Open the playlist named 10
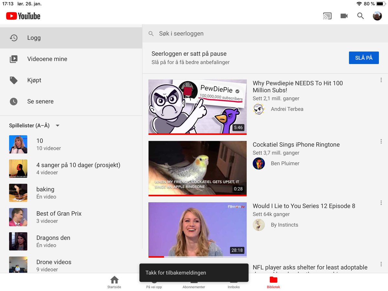Viewport: 388px width, 291px height. tap(71, 144)
